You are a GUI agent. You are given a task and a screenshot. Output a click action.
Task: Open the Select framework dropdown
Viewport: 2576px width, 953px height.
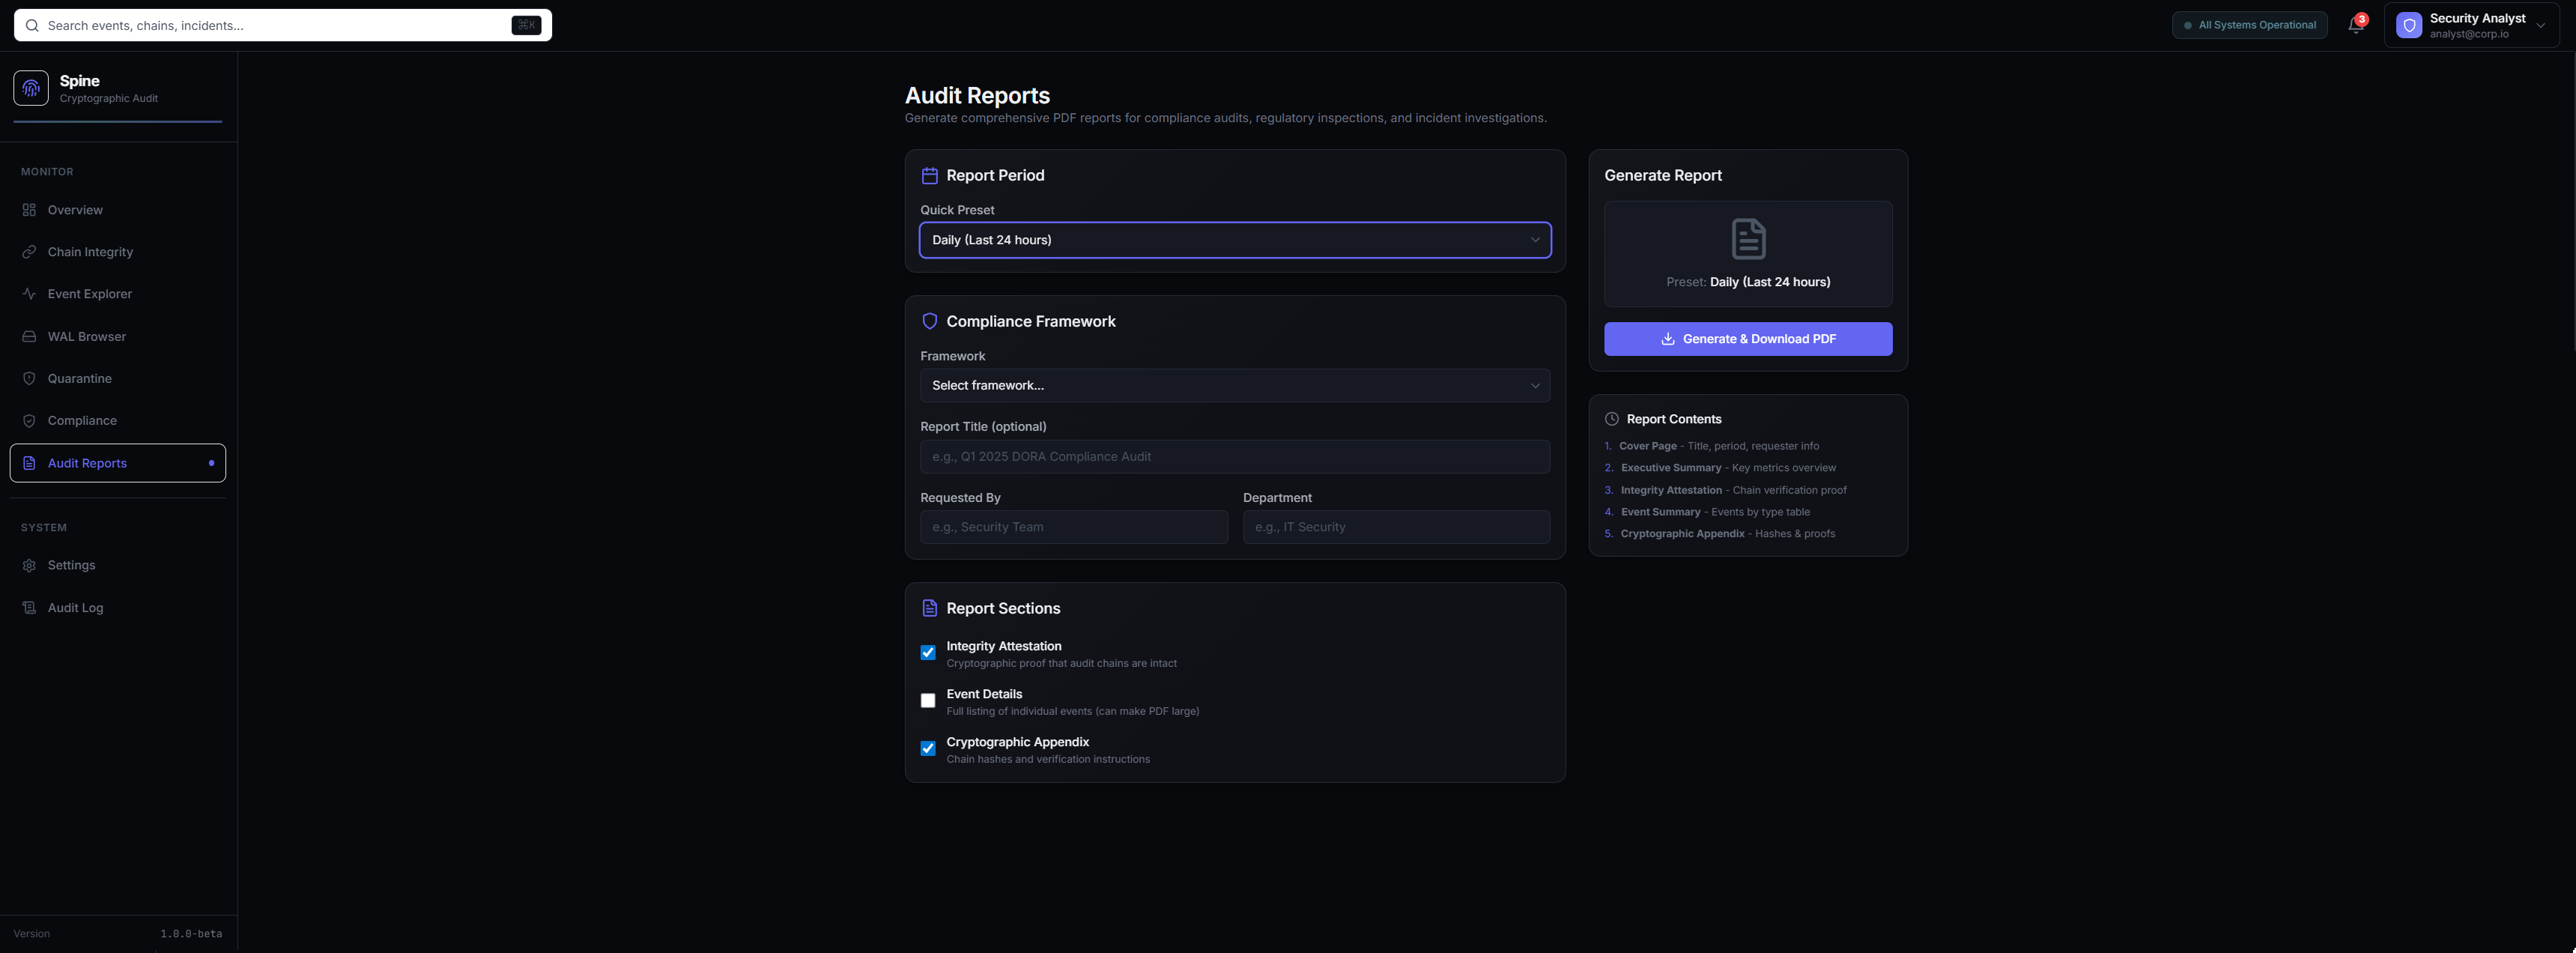pyautogui.click(x=1234, y=385)
